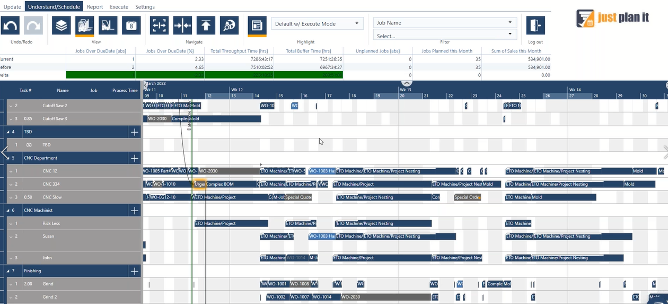The height and width of the screenshot is (304, 668).
Task: Select grey WO-2030 bar on CNC 12 row
Action: (x=229, y=171)
